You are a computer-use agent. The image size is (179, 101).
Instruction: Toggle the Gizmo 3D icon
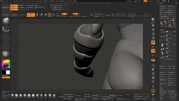click(x=50, y=15)
